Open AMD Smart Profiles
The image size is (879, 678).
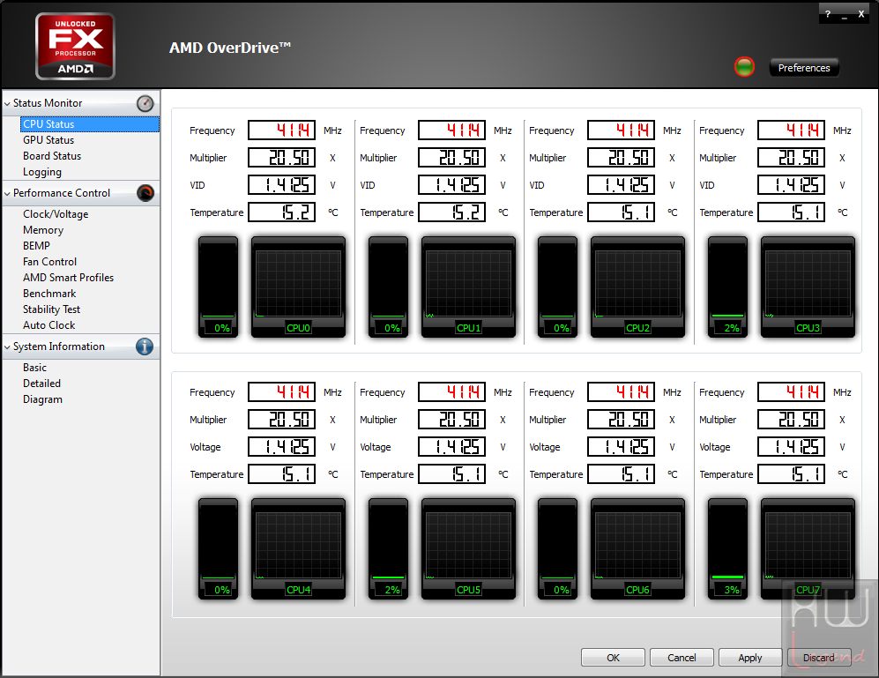[x=68, y=278]
